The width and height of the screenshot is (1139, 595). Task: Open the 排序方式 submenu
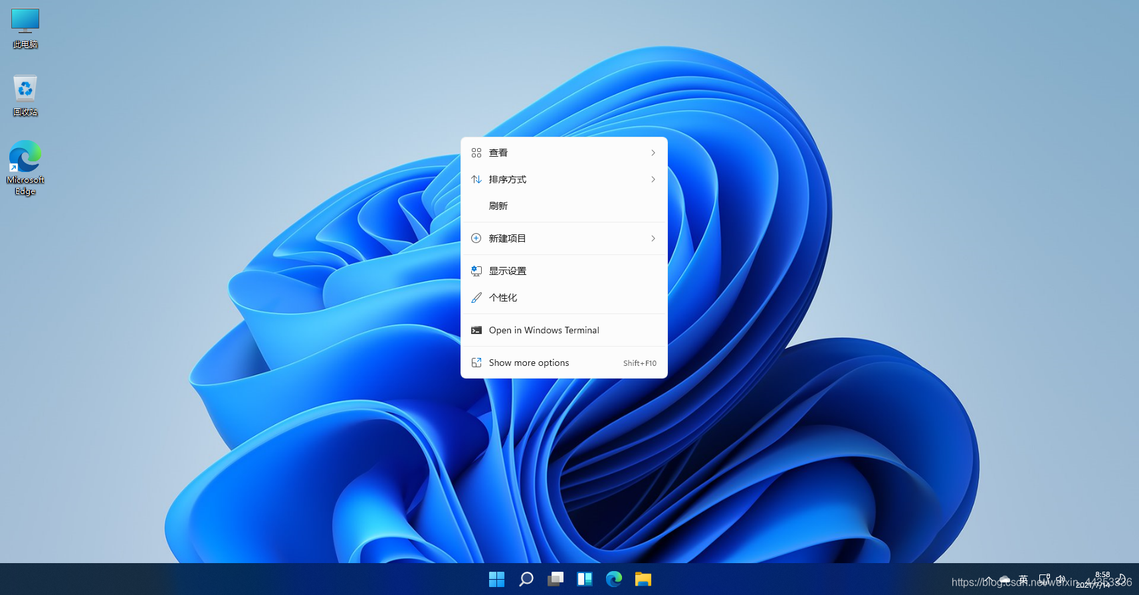[564, 179]
